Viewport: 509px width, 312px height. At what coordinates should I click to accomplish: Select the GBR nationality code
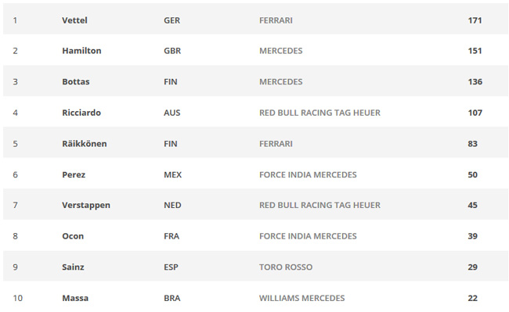pyautogui.click(x=172, y=51)
